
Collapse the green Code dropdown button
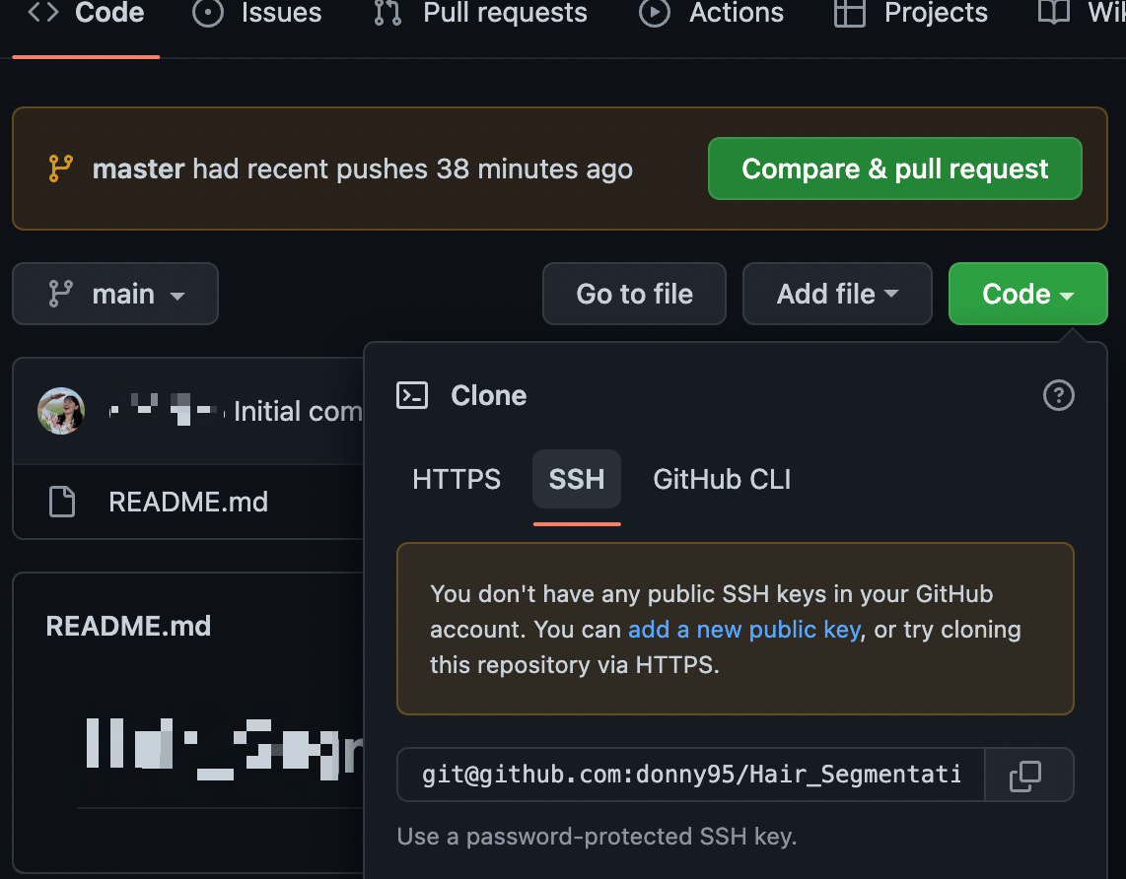[1027, 294]
